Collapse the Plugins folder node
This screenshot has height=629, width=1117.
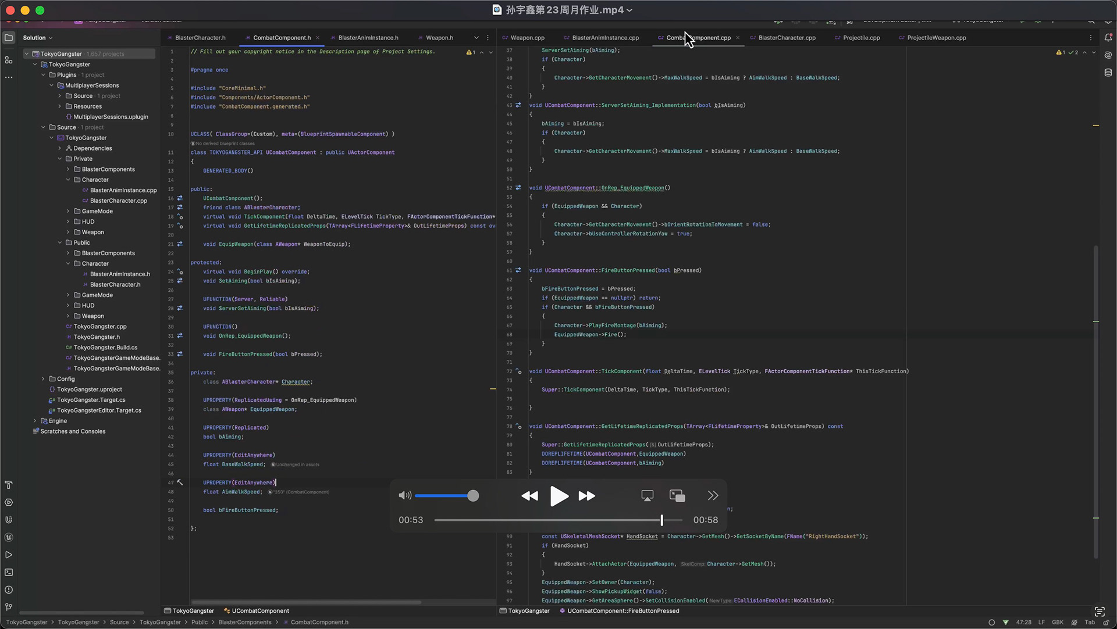pos(44,75)
